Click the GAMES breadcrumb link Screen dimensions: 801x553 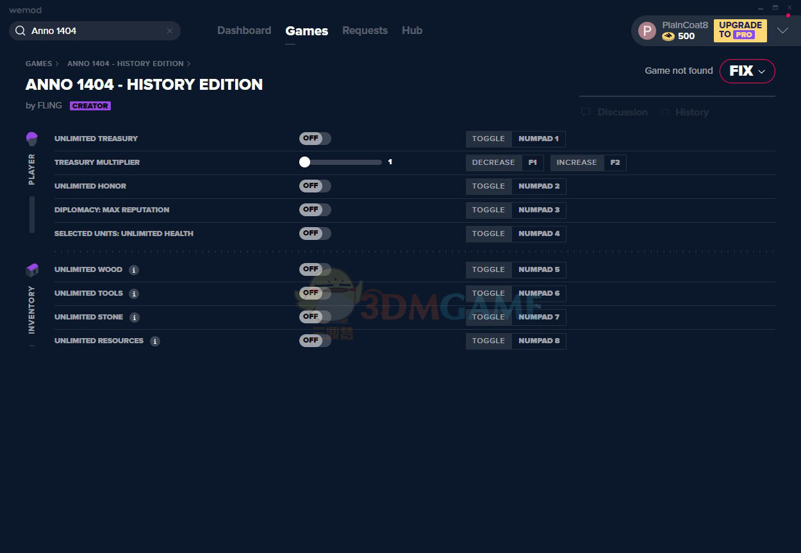click(38, 64)
